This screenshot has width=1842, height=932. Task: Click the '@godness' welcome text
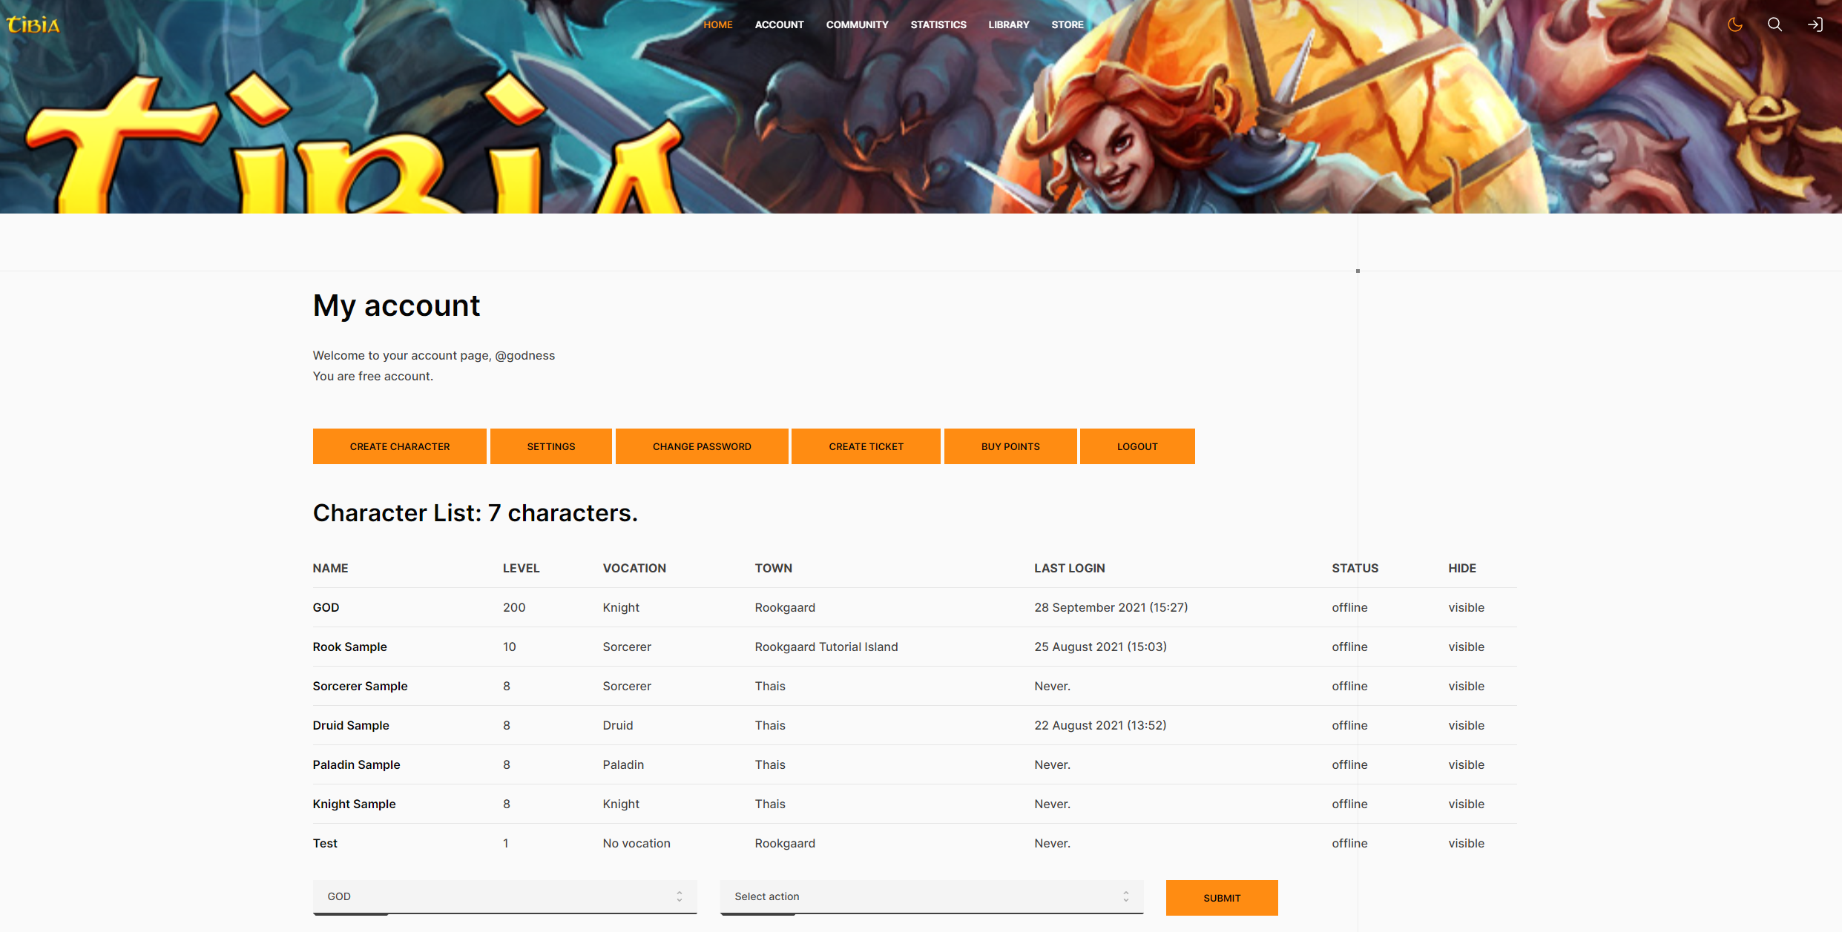pos(525,356)
